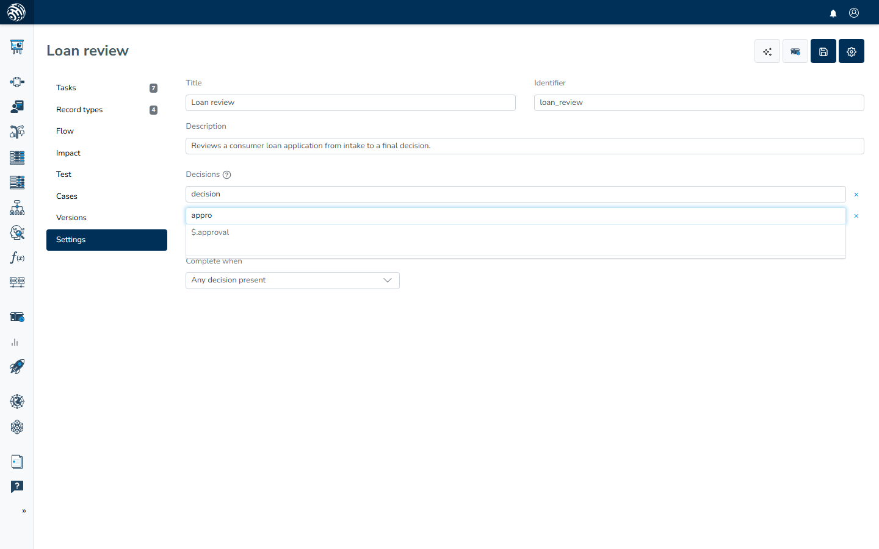Viewport: 879px width, 549px height.
Task: Open notifications bell in top bar
Action: tap(833, 13)
